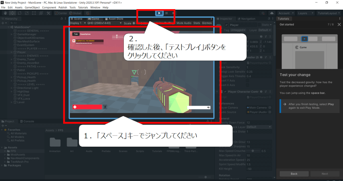The image size is (343, 181).
Task: Select the Scale tool
Action: [x=27, y=13]
